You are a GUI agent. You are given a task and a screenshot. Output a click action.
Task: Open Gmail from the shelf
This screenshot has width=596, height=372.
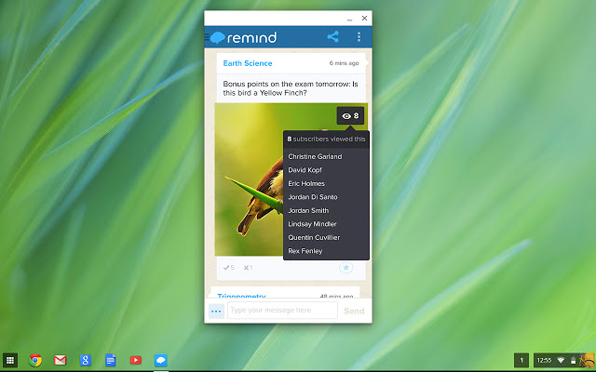[x=60, y=360]
